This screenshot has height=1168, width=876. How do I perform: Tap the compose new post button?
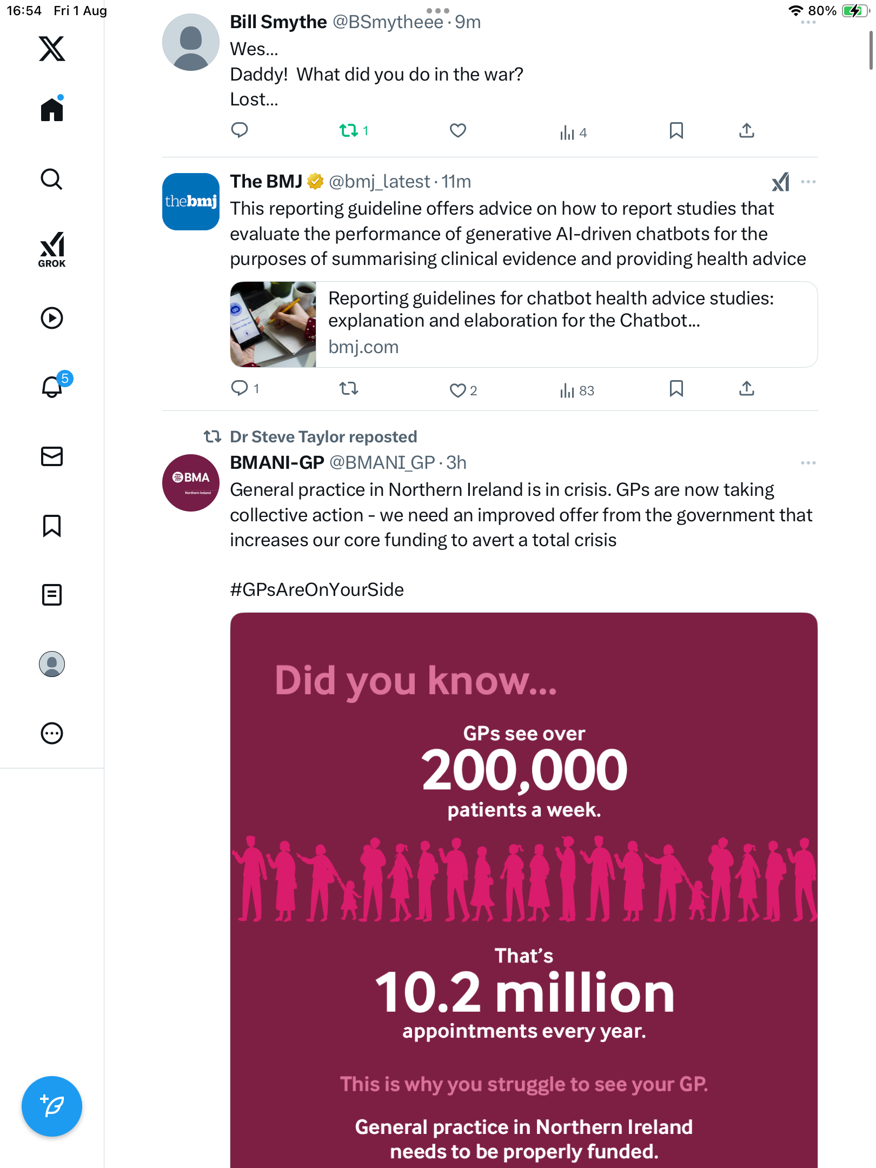(52, 1106)
